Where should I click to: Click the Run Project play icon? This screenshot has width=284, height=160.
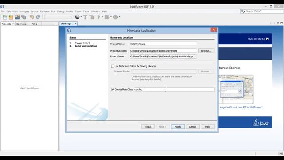99,17
